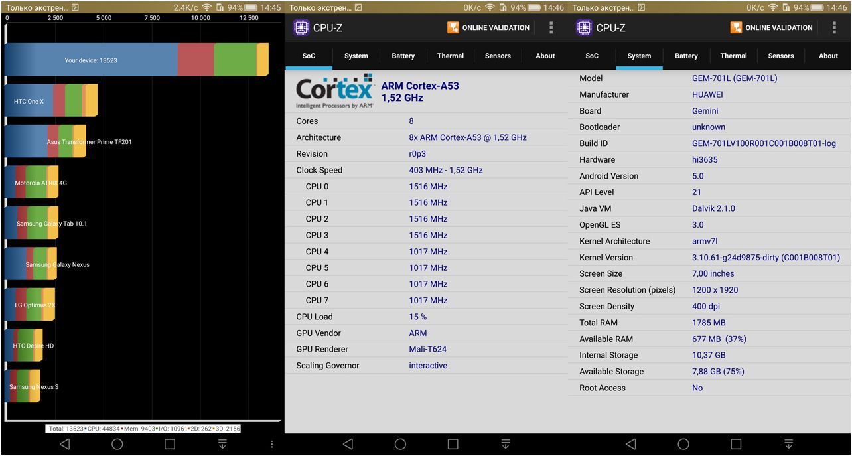This screenshot has height=456, width=852.
Task: Open the three-dot menu beside the benchmark navigation bar
Action: (x=271, y=444)
